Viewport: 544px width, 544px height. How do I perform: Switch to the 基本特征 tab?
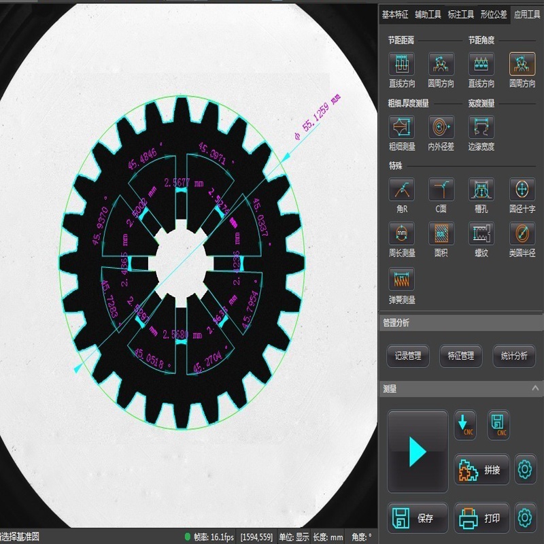click(x=394, y=14)
